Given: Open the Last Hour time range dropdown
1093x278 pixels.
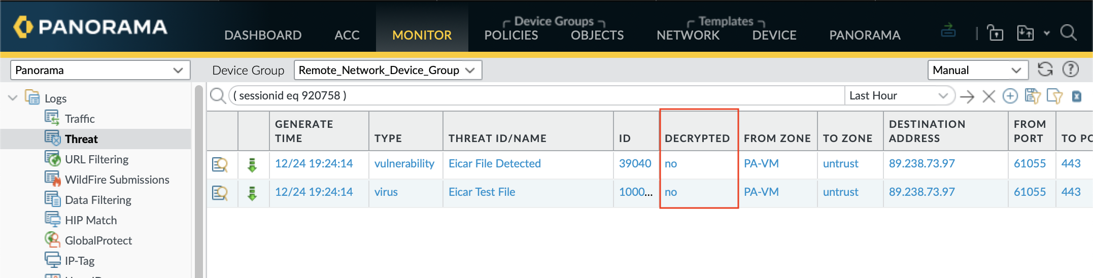Looking at the screenshot, I should tap(899, 95).
